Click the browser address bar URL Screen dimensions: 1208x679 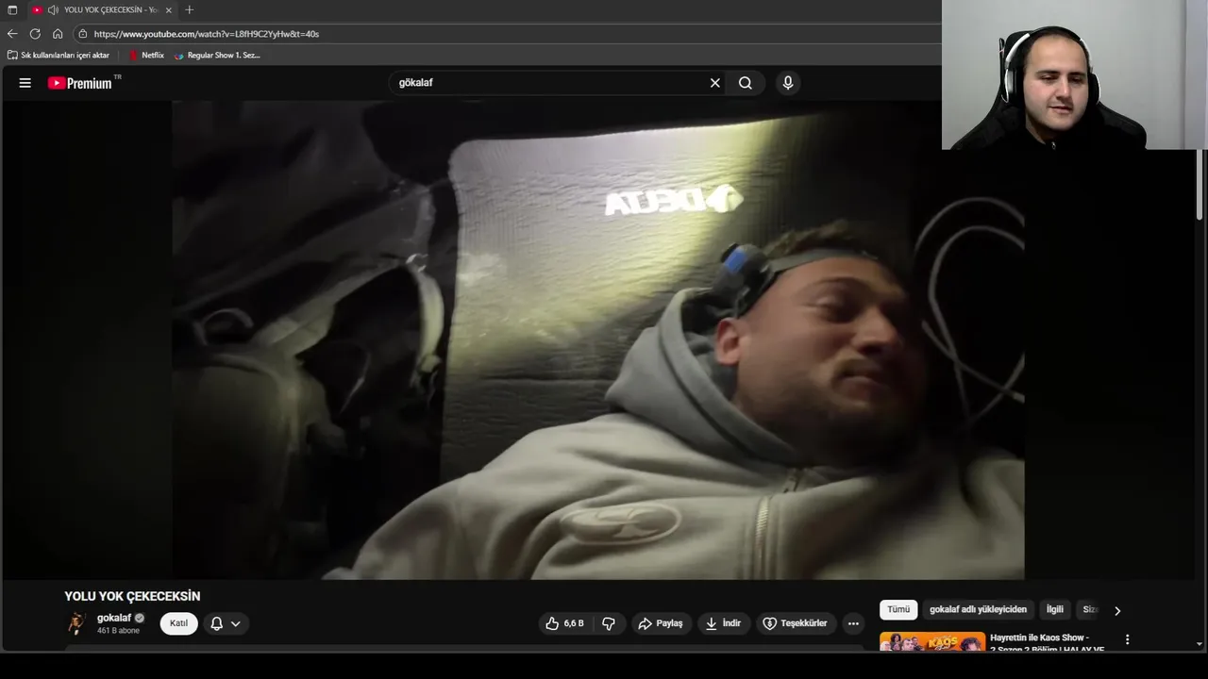click(207, 34)
